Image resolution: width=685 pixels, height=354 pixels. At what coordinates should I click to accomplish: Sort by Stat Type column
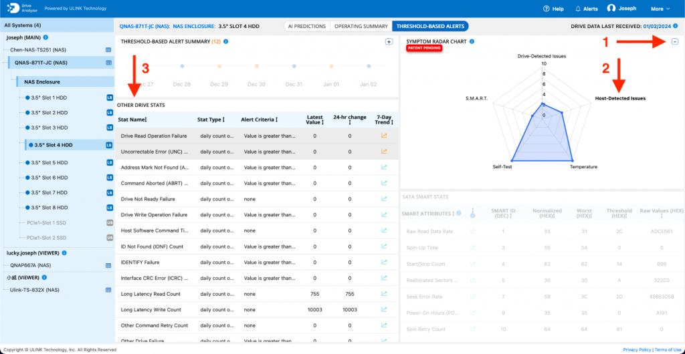coord(211,120)
